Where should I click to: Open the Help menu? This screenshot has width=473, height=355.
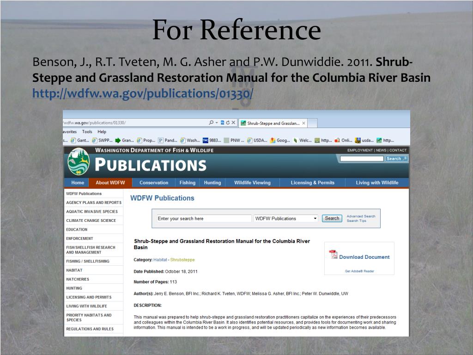tap(102, 132)
